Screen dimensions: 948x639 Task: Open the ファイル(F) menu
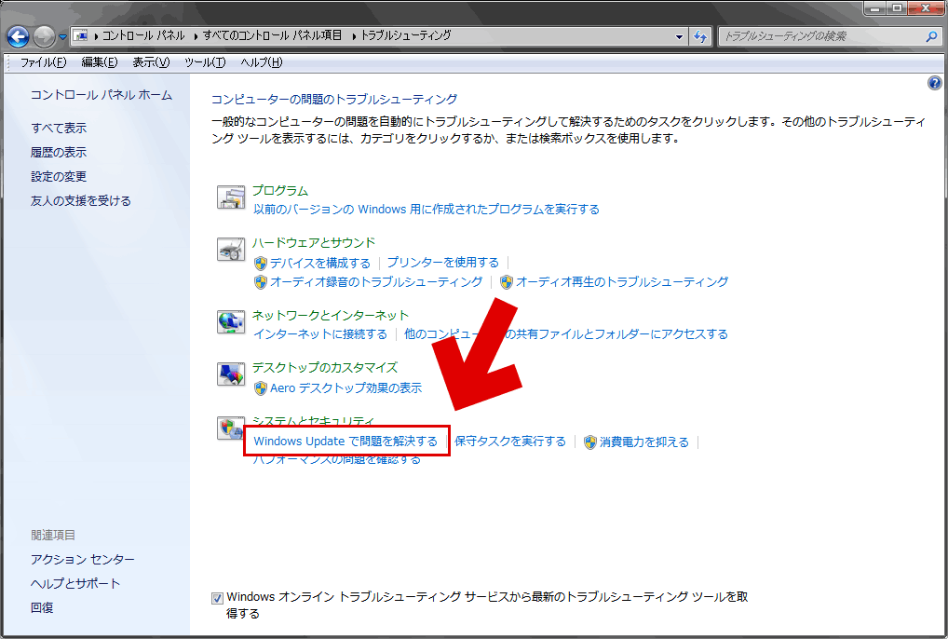pyautogui.click(x=44, y=62)
